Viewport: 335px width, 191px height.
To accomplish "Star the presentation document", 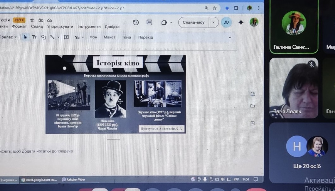I will click(32, 20).
